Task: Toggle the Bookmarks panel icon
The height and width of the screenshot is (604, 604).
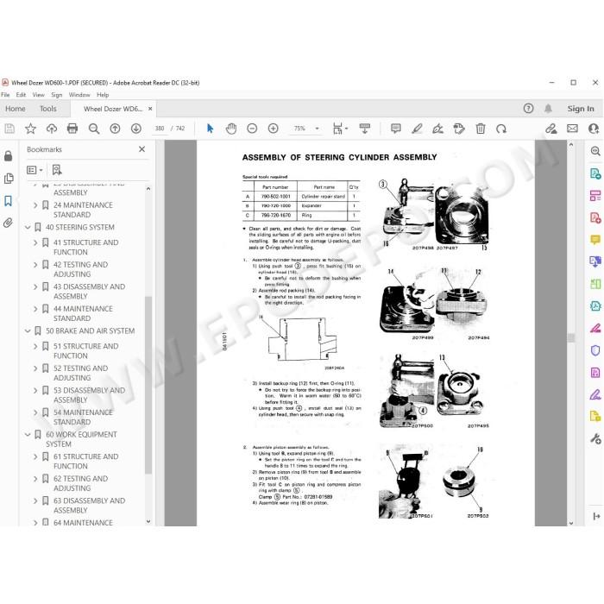Action: point(8,201)
